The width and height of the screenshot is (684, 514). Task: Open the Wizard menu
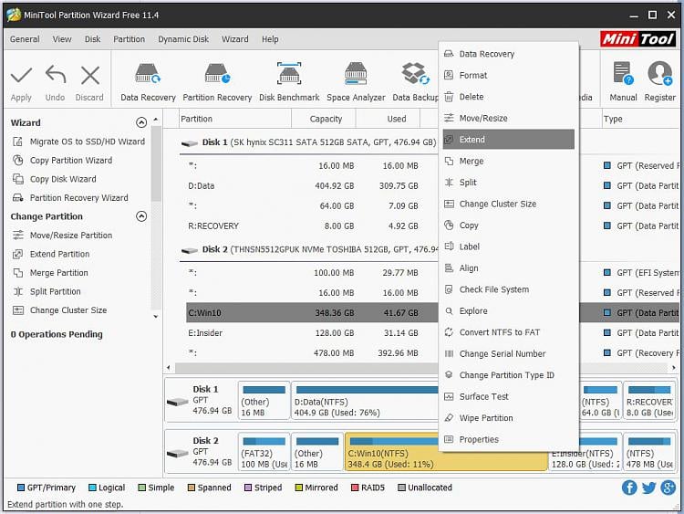click(235, 39)
